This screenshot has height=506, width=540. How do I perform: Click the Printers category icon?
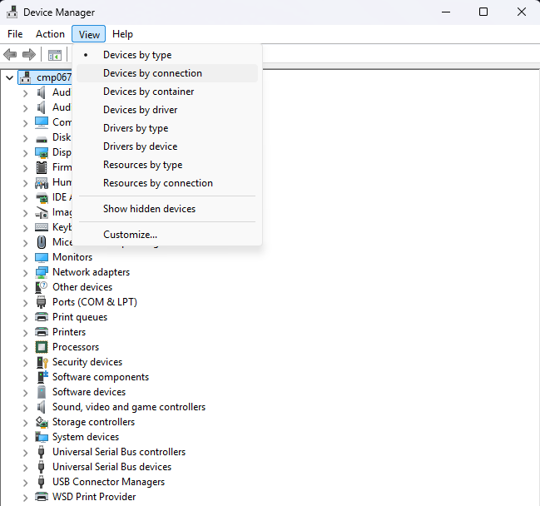tap(42, 332)
